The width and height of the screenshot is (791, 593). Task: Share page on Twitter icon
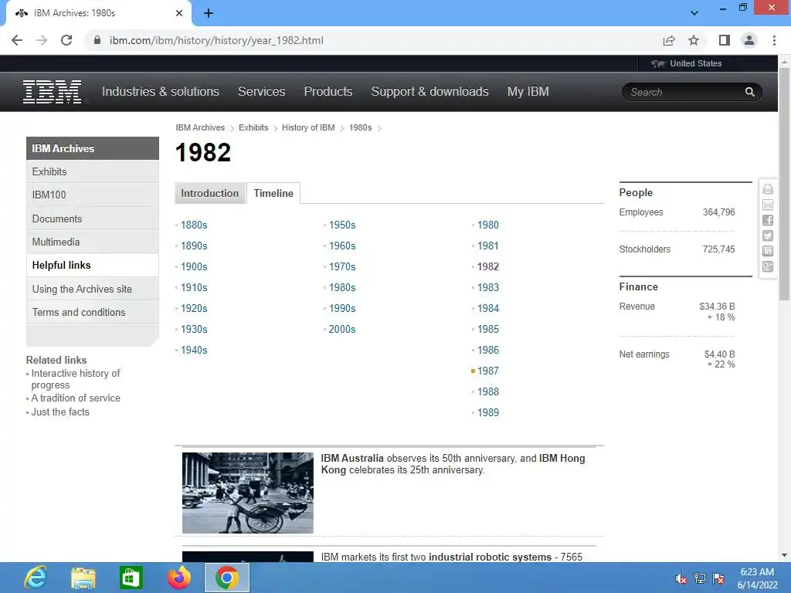tap(768, 236)
